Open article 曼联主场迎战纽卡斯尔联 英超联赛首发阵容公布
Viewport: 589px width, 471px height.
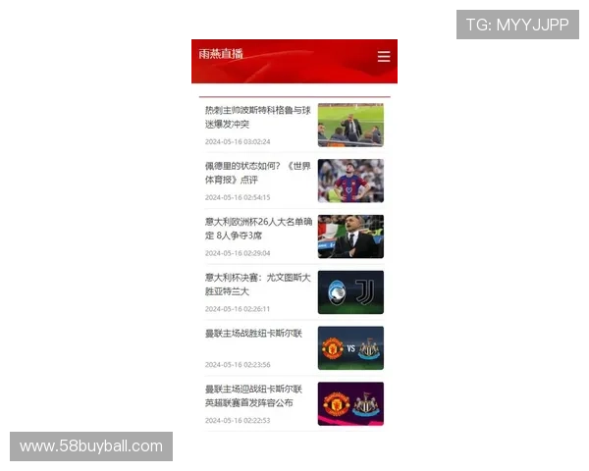click(x=253, y=395)
